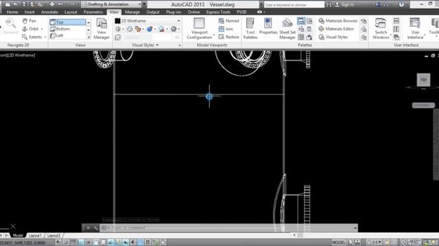This screenshot has width=439, height=246.
Task: Expand the Drafting & Annotation workspace dropdown
Action: tap(139, 5)
